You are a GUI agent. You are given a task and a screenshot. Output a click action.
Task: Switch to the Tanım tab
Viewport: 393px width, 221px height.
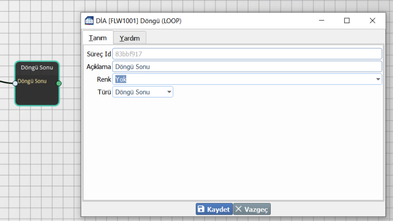tap(98, 38)
